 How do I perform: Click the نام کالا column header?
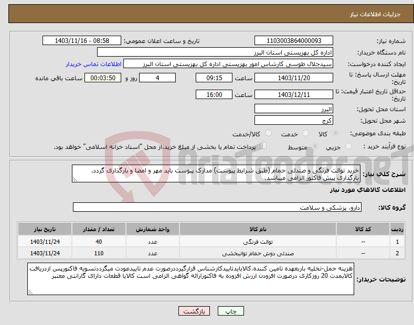(258, 229)
